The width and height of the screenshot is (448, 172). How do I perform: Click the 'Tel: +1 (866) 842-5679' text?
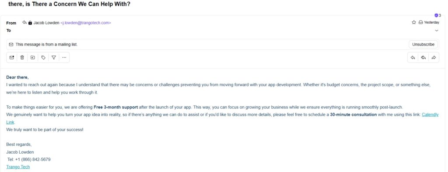29,159
